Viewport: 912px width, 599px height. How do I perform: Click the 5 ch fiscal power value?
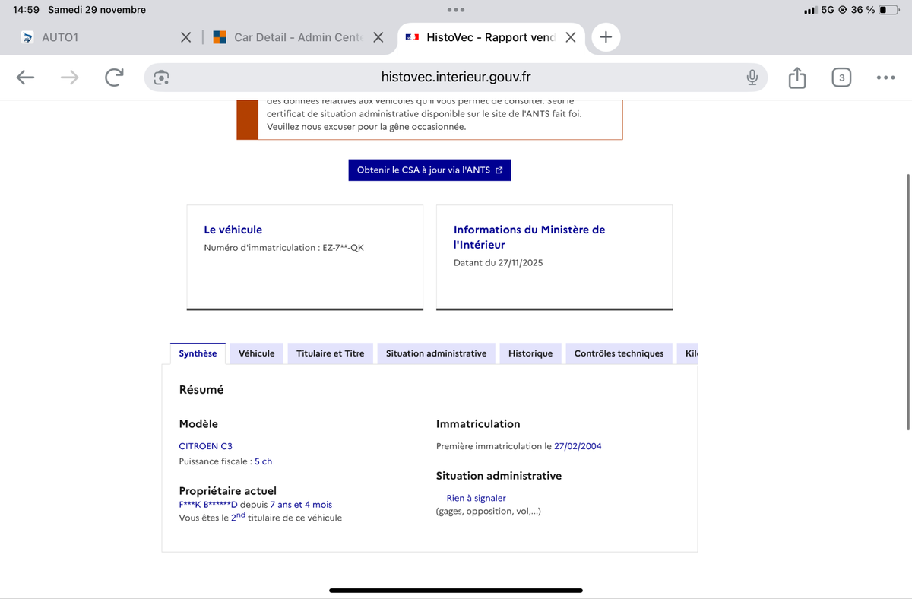(263, 461)
